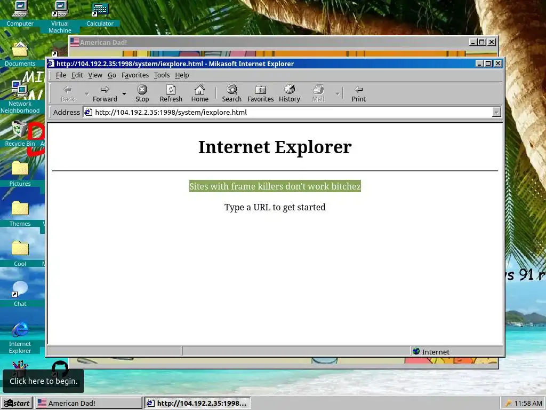
Task: Open the Edit menu
Action: (77, 75)
